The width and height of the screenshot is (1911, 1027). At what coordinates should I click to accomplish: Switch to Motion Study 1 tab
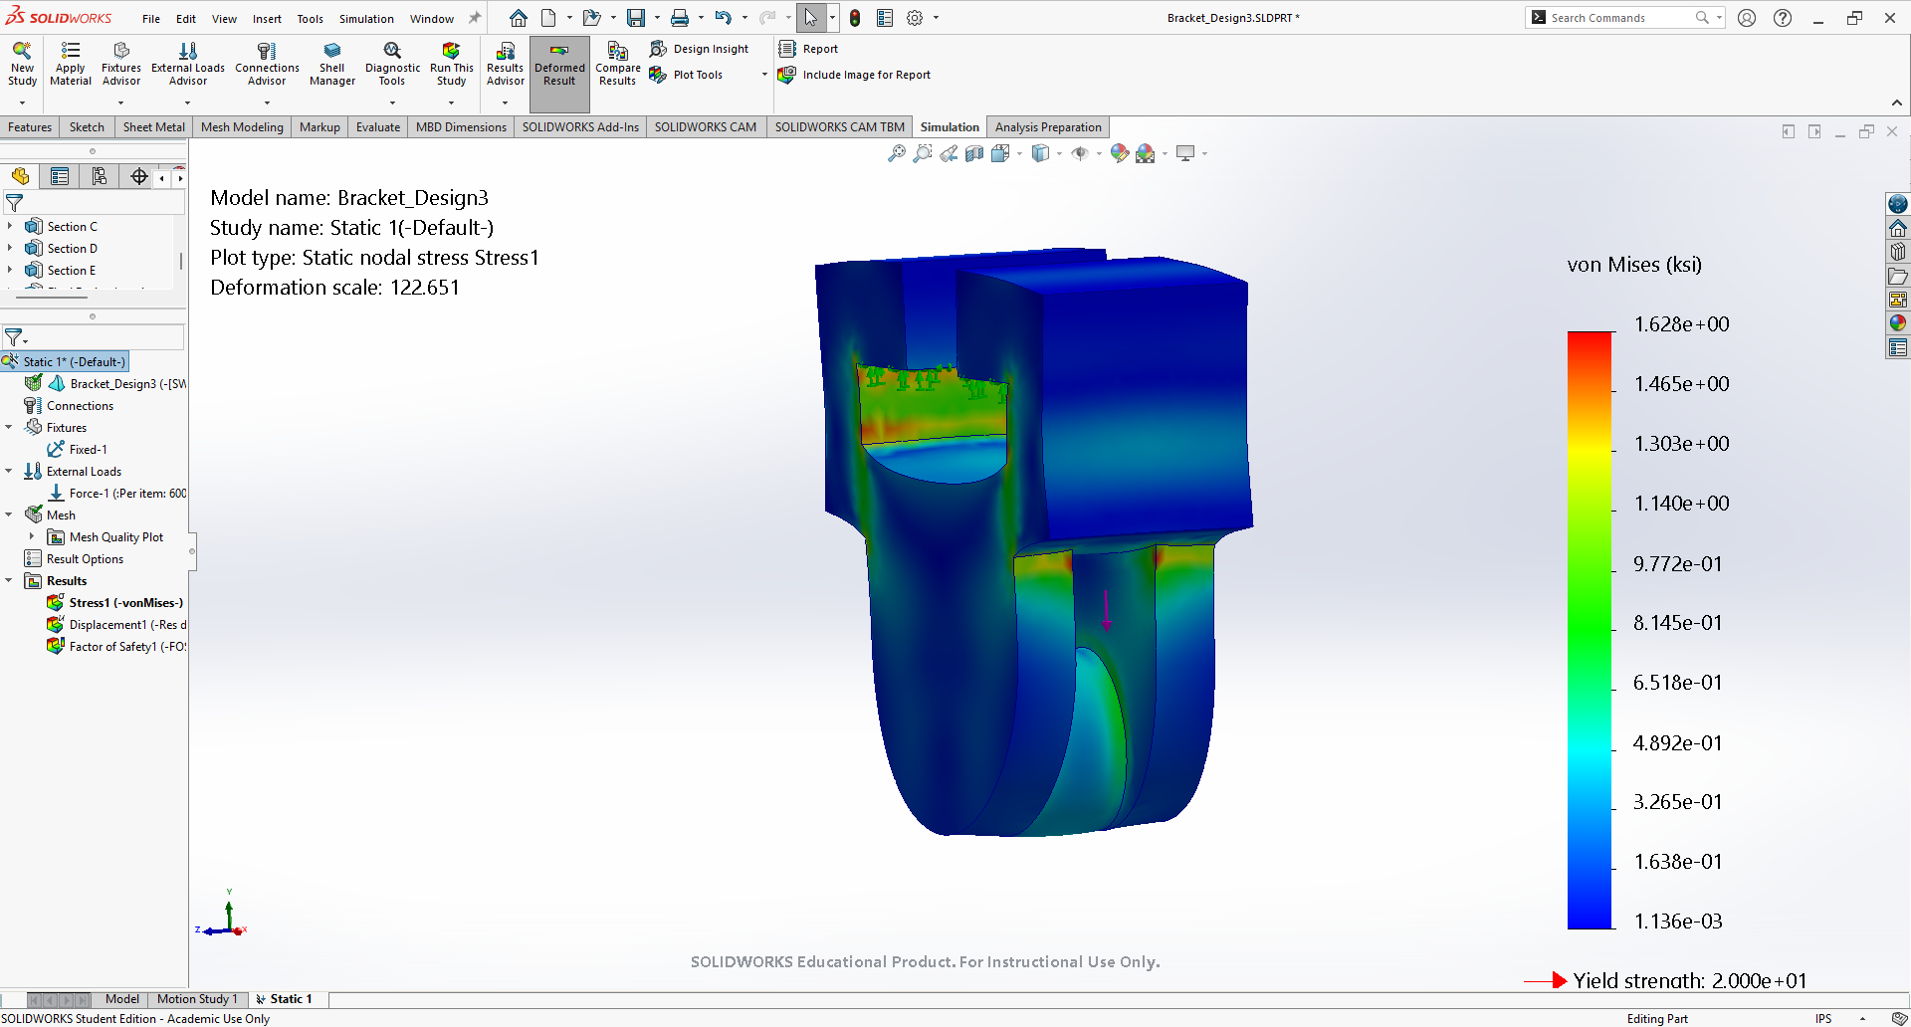(197, 999)
